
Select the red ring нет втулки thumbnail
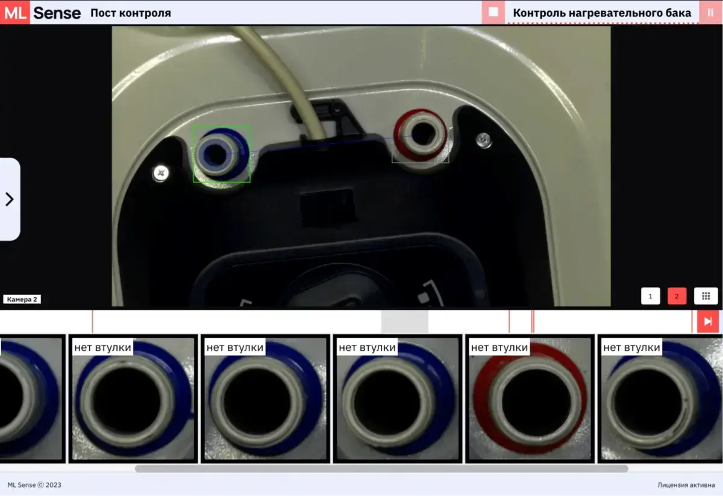pyautogui.click(x=529, y=398)
